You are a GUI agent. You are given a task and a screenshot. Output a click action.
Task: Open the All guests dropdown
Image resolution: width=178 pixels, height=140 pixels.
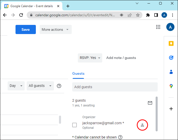(40, 86)
